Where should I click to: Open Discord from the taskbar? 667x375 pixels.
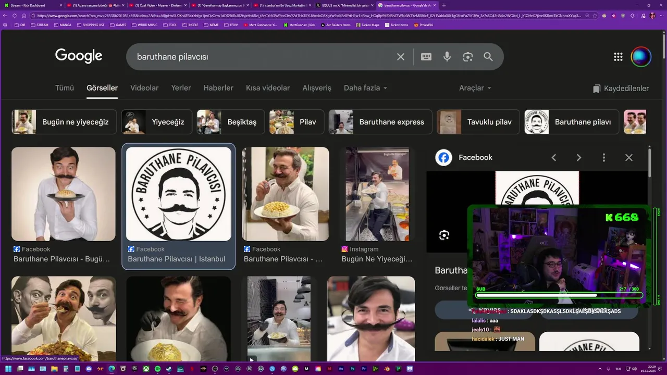[89, 369]
